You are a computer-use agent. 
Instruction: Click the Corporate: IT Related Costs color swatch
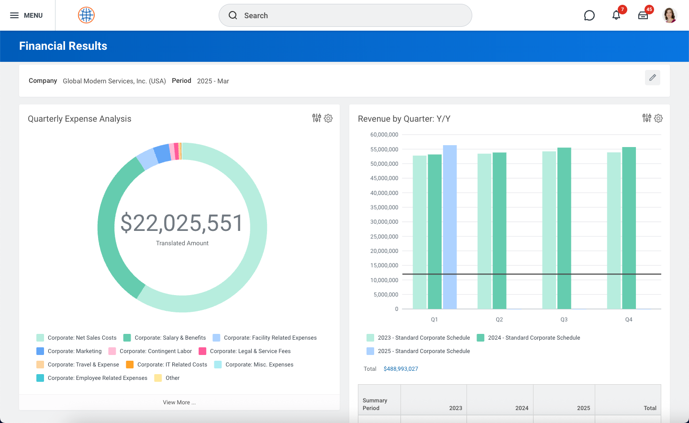tap(130, 365)
